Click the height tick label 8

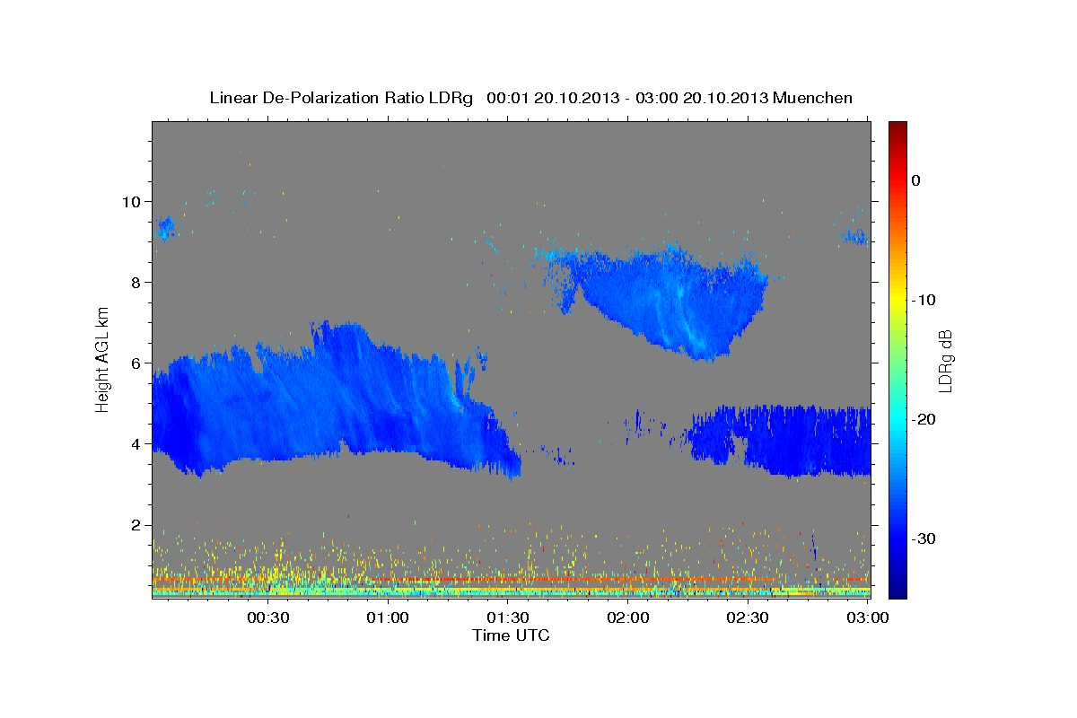[x=137, y=282]
